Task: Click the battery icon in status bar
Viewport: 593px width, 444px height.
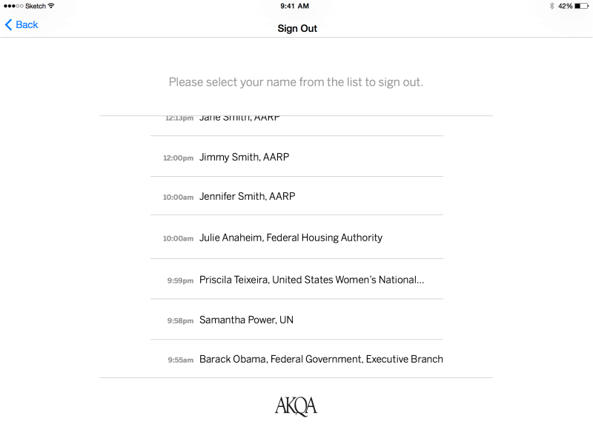Action: tap(582, 6)
